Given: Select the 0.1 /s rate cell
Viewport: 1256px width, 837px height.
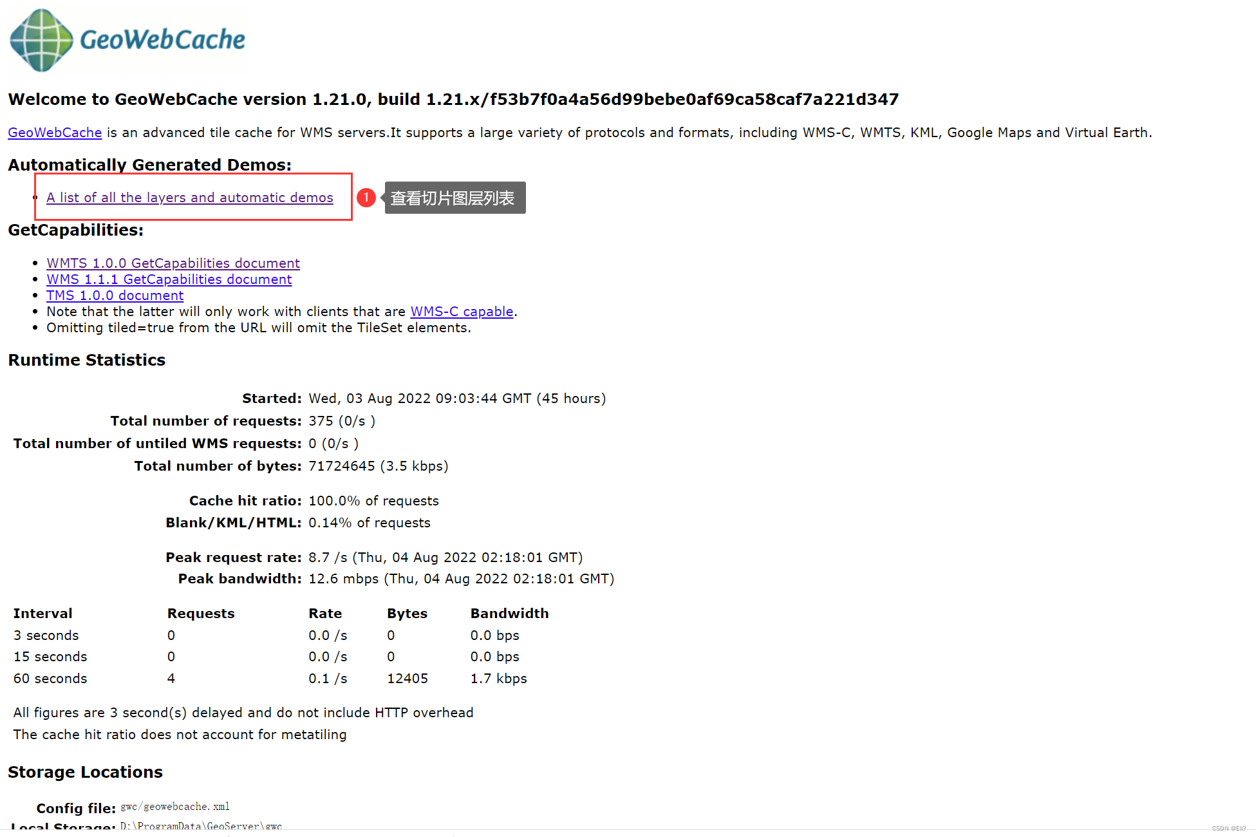Looking at the screenshot, I should 328,679.
